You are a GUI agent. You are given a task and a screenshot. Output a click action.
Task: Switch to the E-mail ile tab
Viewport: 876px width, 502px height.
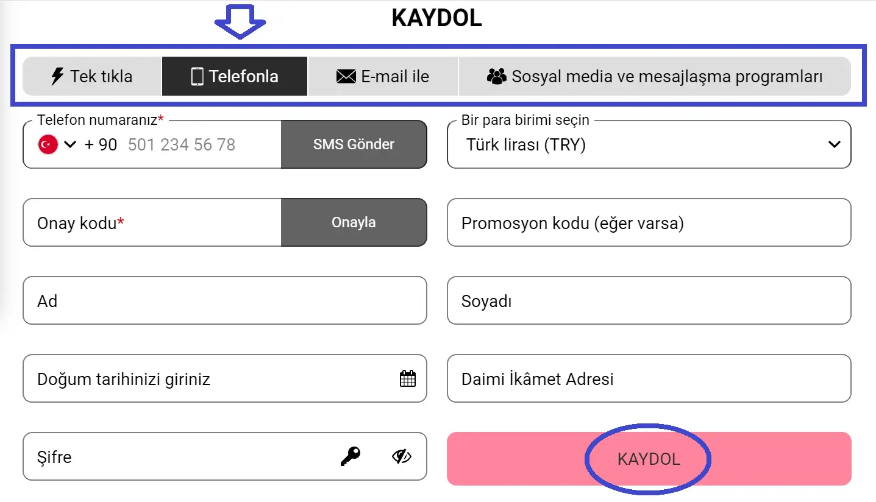click(383, 76)
